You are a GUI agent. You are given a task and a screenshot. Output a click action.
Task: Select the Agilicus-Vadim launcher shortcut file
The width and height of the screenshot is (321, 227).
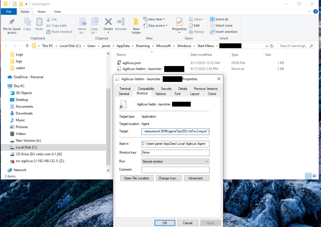[x=150, y=69]
